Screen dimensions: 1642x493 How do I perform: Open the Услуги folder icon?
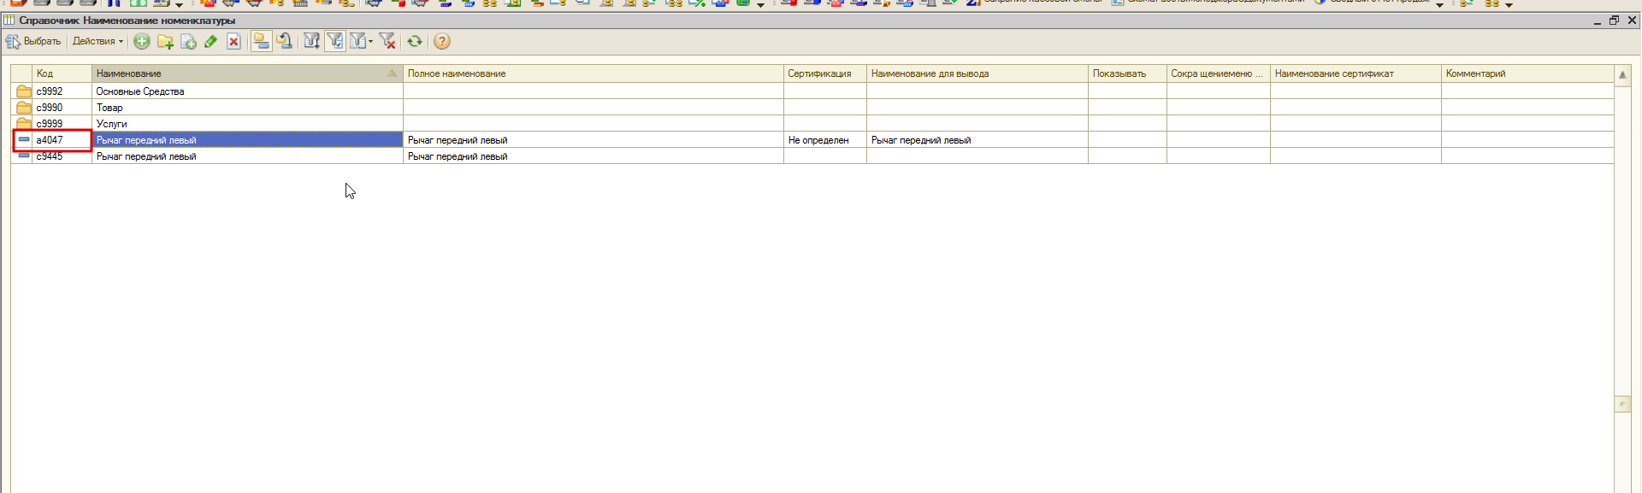point(24,123)
